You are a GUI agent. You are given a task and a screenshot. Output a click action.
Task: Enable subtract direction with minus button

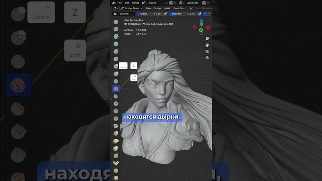209,14
